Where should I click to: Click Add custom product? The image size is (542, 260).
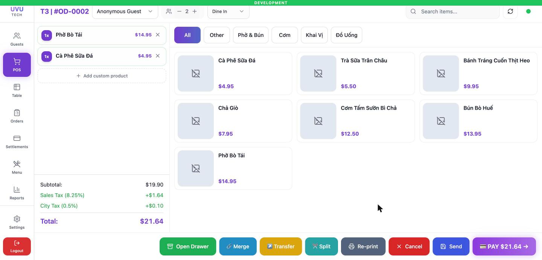102,76
